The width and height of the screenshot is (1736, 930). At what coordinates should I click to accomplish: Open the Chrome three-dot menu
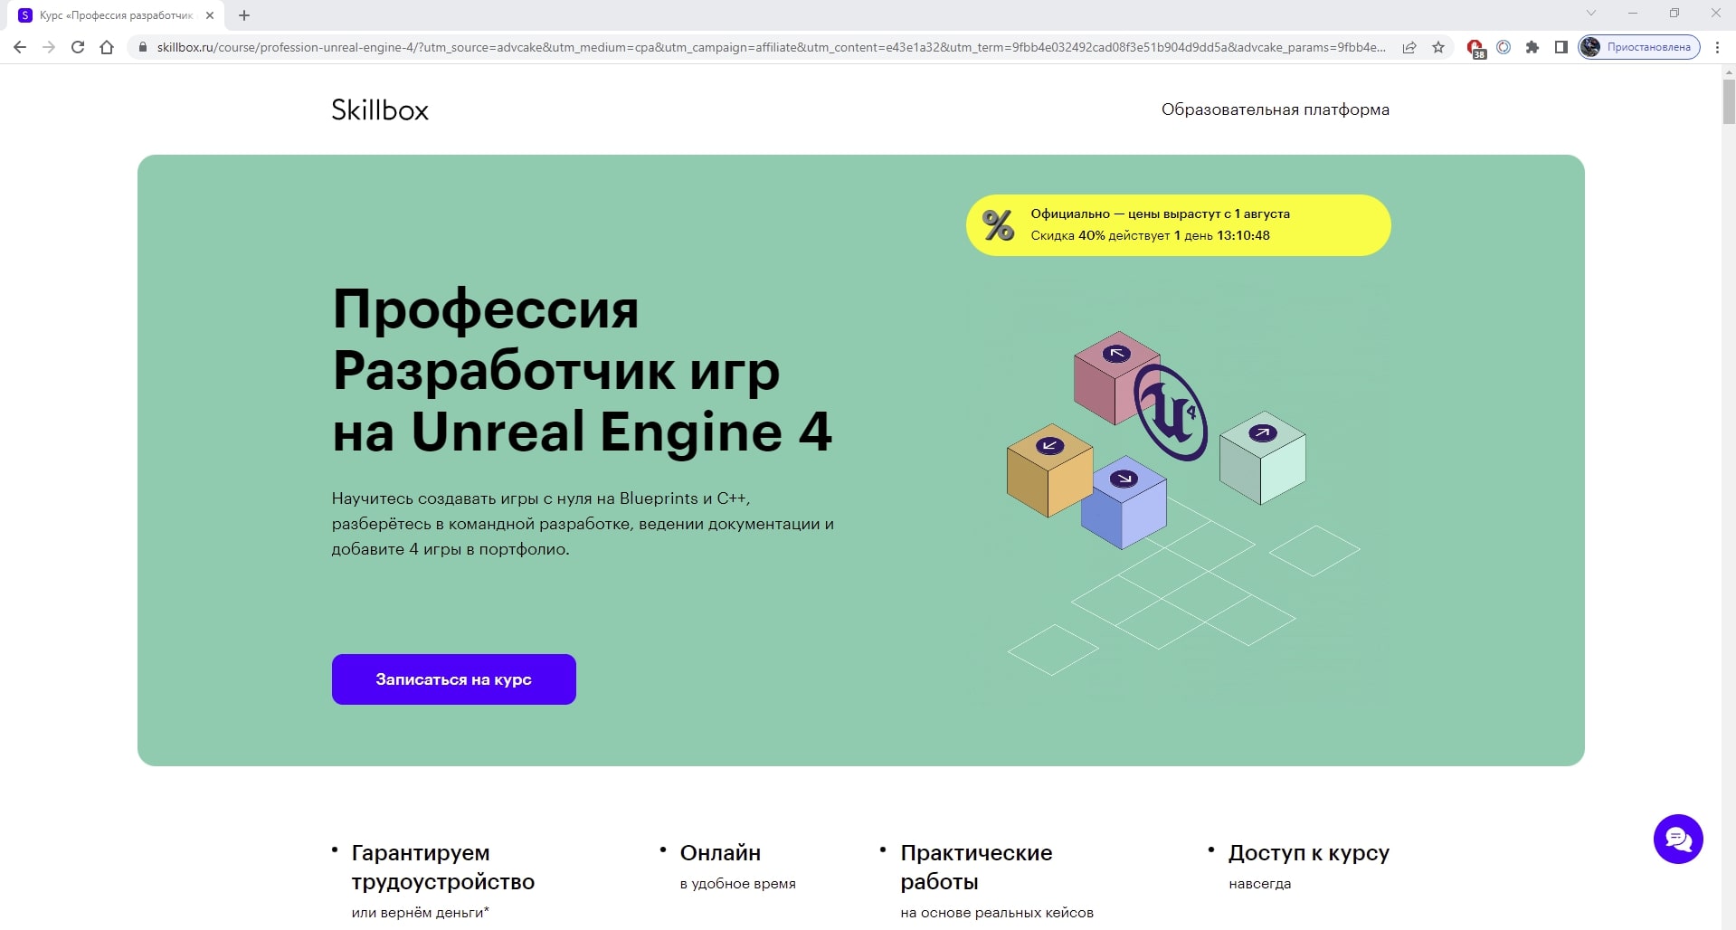tap(1717, 47)
